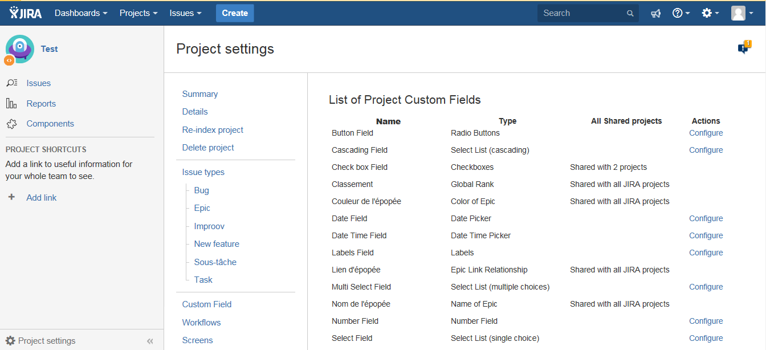Configure the Number Field row

[706, 321]
